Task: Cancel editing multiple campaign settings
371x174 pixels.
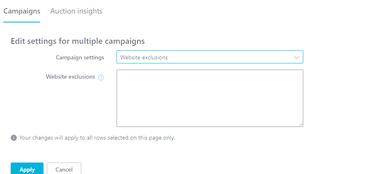Action: point(64,169)
